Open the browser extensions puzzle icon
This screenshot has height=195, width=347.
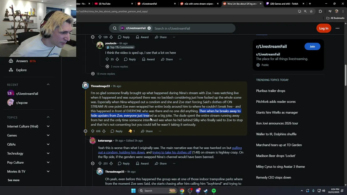(x=320, y=11)
